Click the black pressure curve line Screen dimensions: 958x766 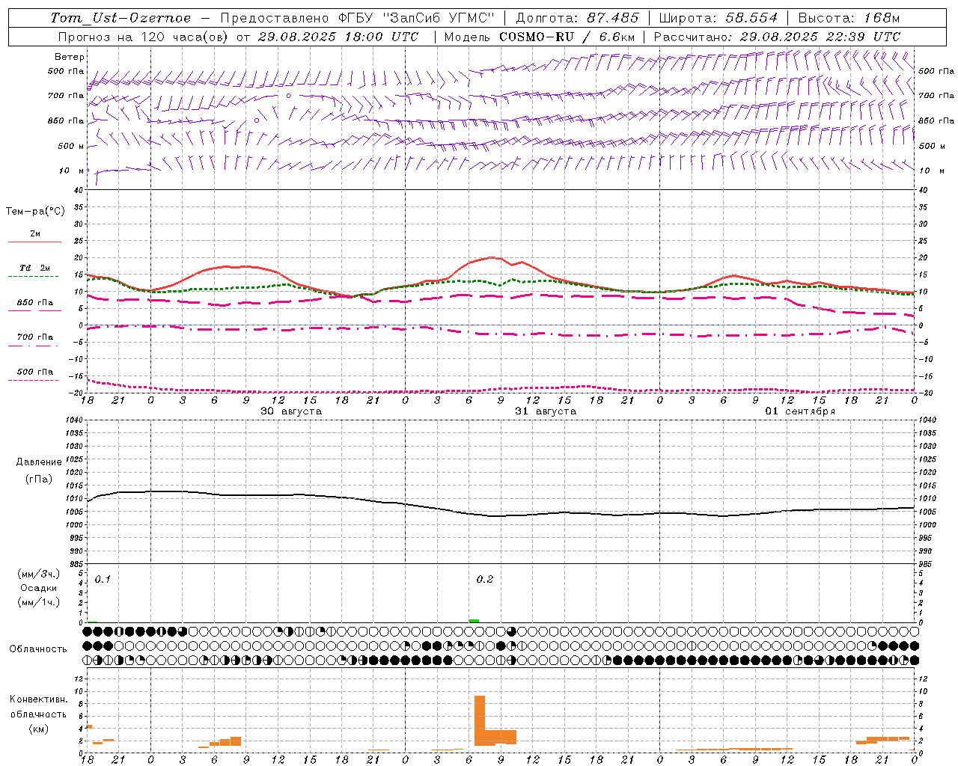(x=501, y=515)
